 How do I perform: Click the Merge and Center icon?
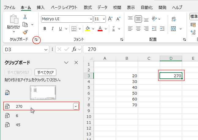(x=174, y=29)
